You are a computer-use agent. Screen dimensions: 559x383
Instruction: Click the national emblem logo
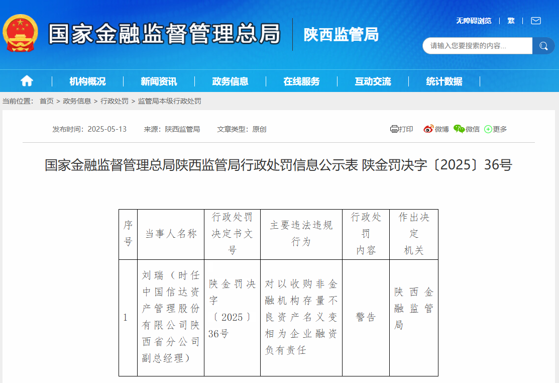[20, 33]
